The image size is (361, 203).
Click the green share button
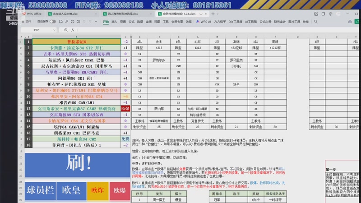tap(357, 22)
